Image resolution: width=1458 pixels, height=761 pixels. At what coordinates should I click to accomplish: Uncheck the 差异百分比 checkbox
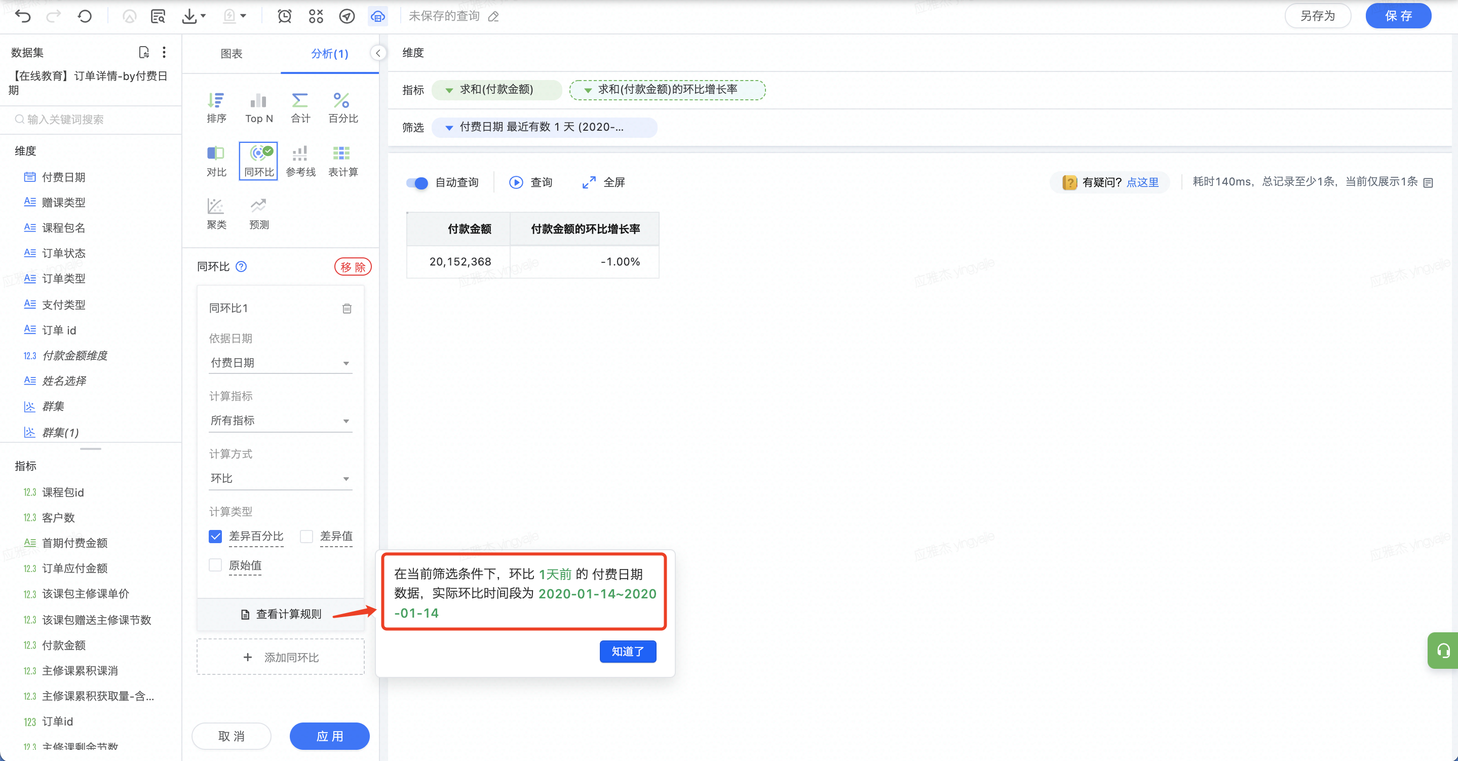tap(215, 536)
